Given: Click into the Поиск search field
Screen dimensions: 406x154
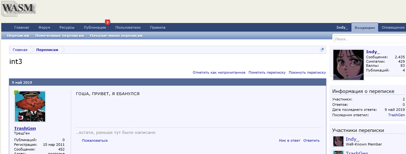Looking at the screenshot, I should [369, 39].
